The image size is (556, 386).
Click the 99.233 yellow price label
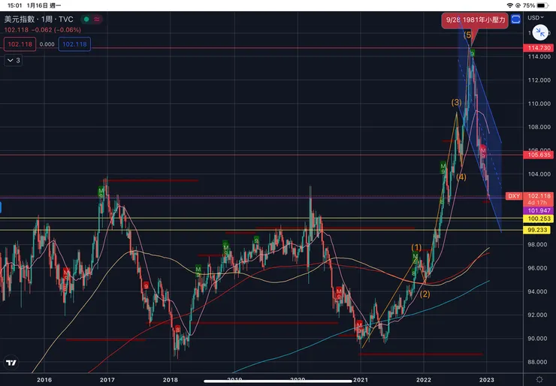coord(537,230)
